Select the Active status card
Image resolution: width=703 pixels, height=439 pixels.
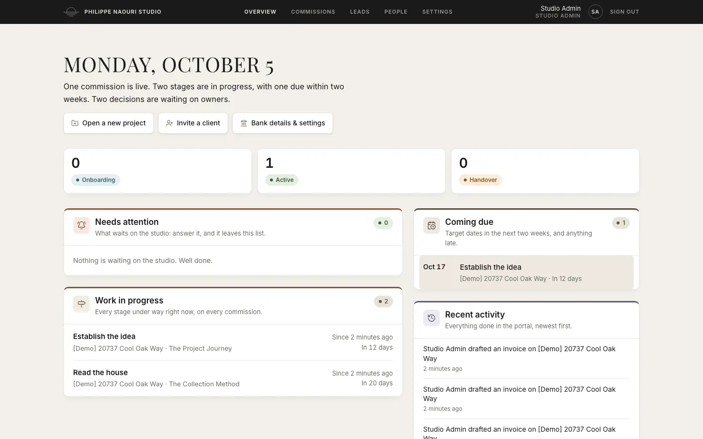[351, 171]
